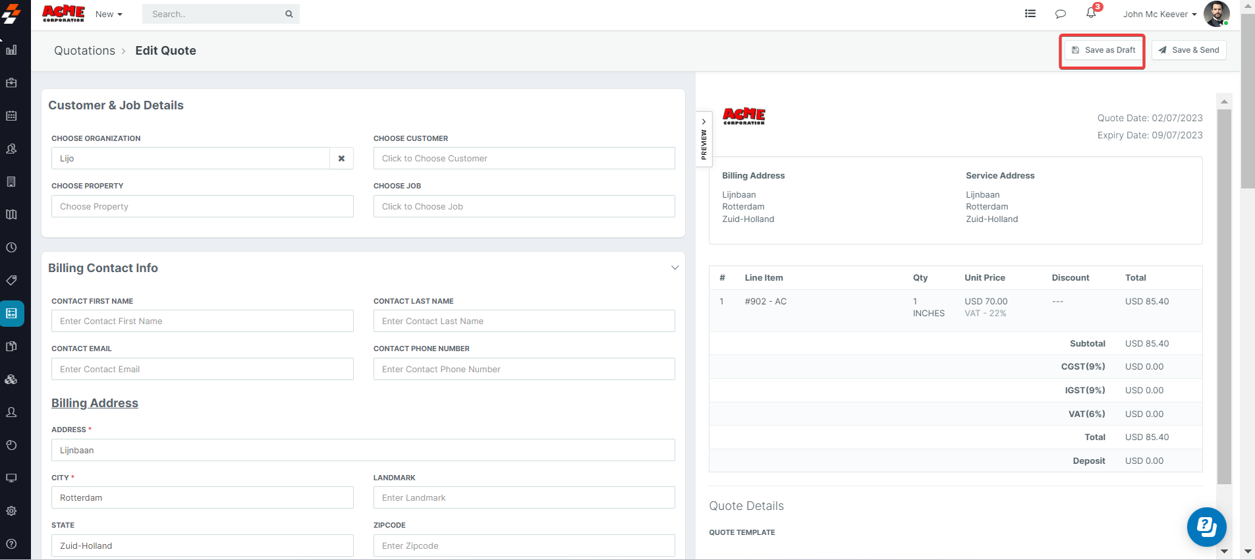Open the customers group sidebar icon

(x=11, y=149)
